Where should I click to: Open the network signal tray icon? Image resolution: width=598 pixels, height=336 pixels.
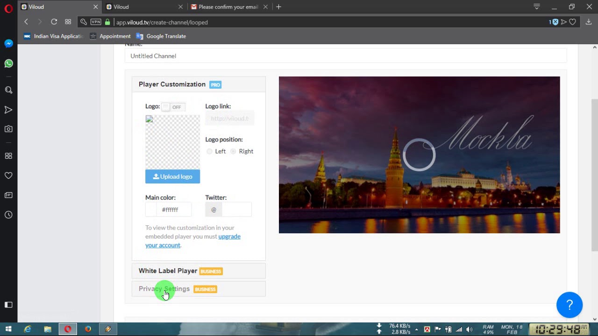[x=459, y=329]
